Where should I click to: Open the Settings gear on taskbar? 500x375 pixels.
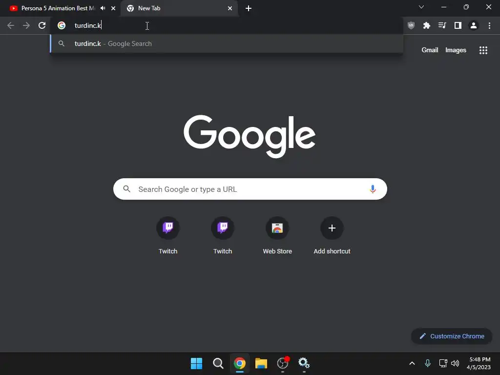tap(304, 363)
